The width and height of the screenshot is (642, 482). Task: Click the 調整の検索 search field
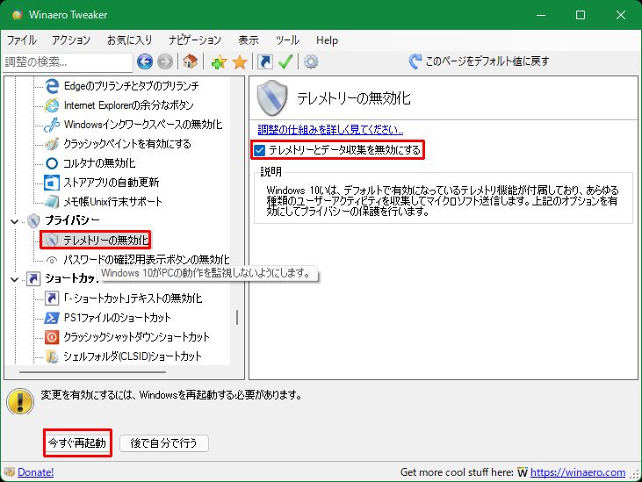tap(68, 62)
